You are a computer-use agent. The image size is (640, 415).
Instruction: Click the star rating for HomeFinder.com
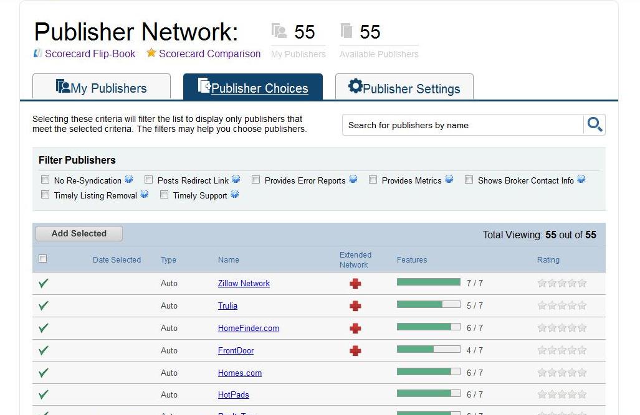pos(562,328)
